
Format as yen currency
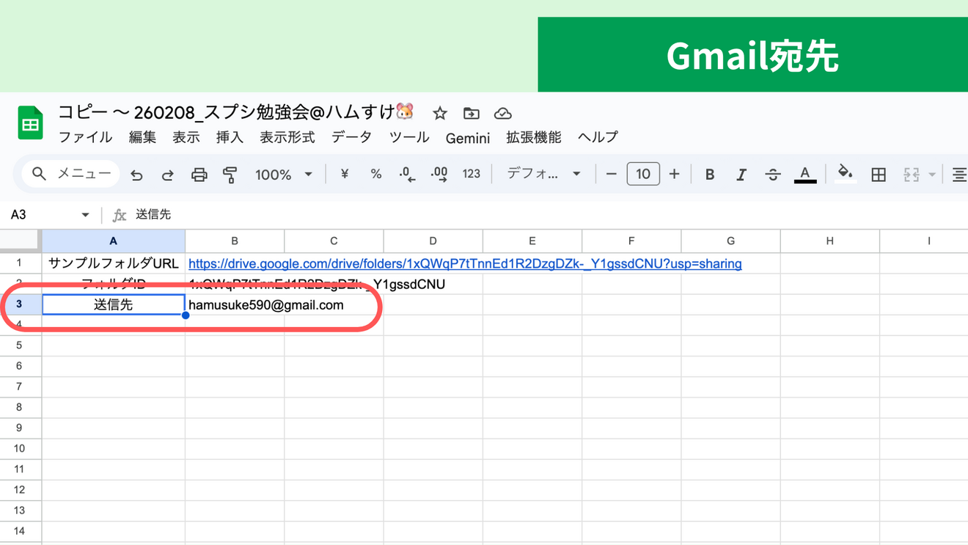pyautogui.click(x=345, y=175)
